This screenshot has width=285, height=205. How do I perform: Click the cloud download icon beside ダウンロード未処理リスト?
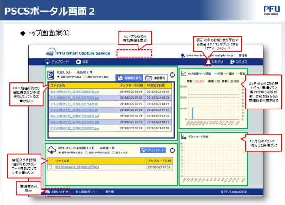coord(52,150)
